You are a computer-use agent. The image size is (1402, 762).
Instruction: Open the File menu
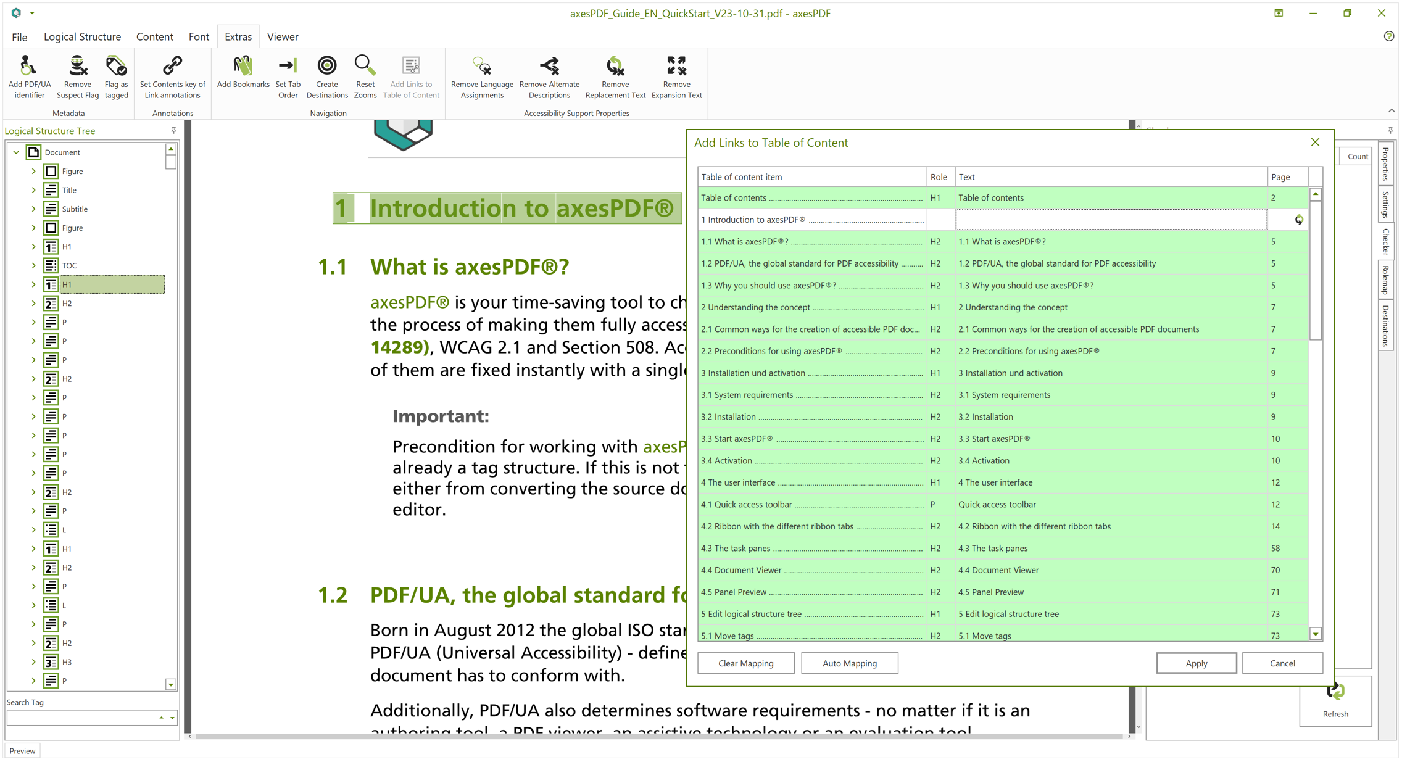pos(19,37)
